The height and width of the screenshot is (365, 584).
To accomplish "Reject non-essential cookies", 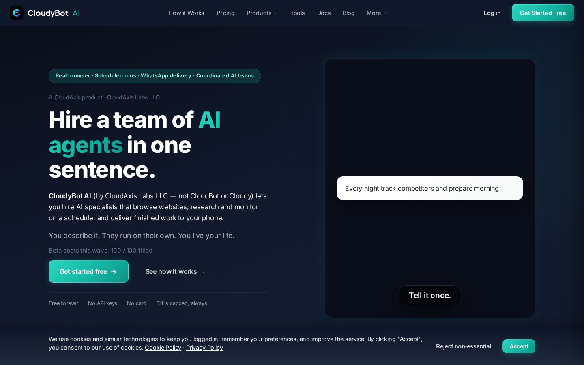I will coord(464,346).
